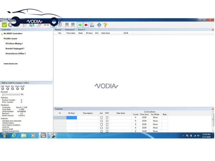Open the message list settings icon
215x161 pixels.
click(24, 25)
